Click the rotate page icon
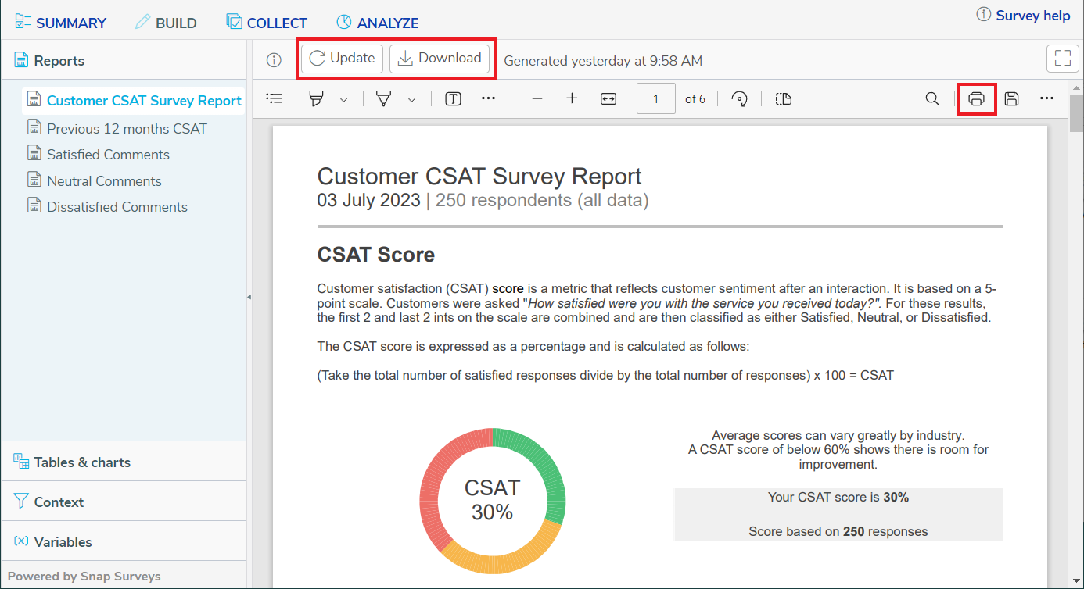 pyautogui.click(x=739, y=99)
